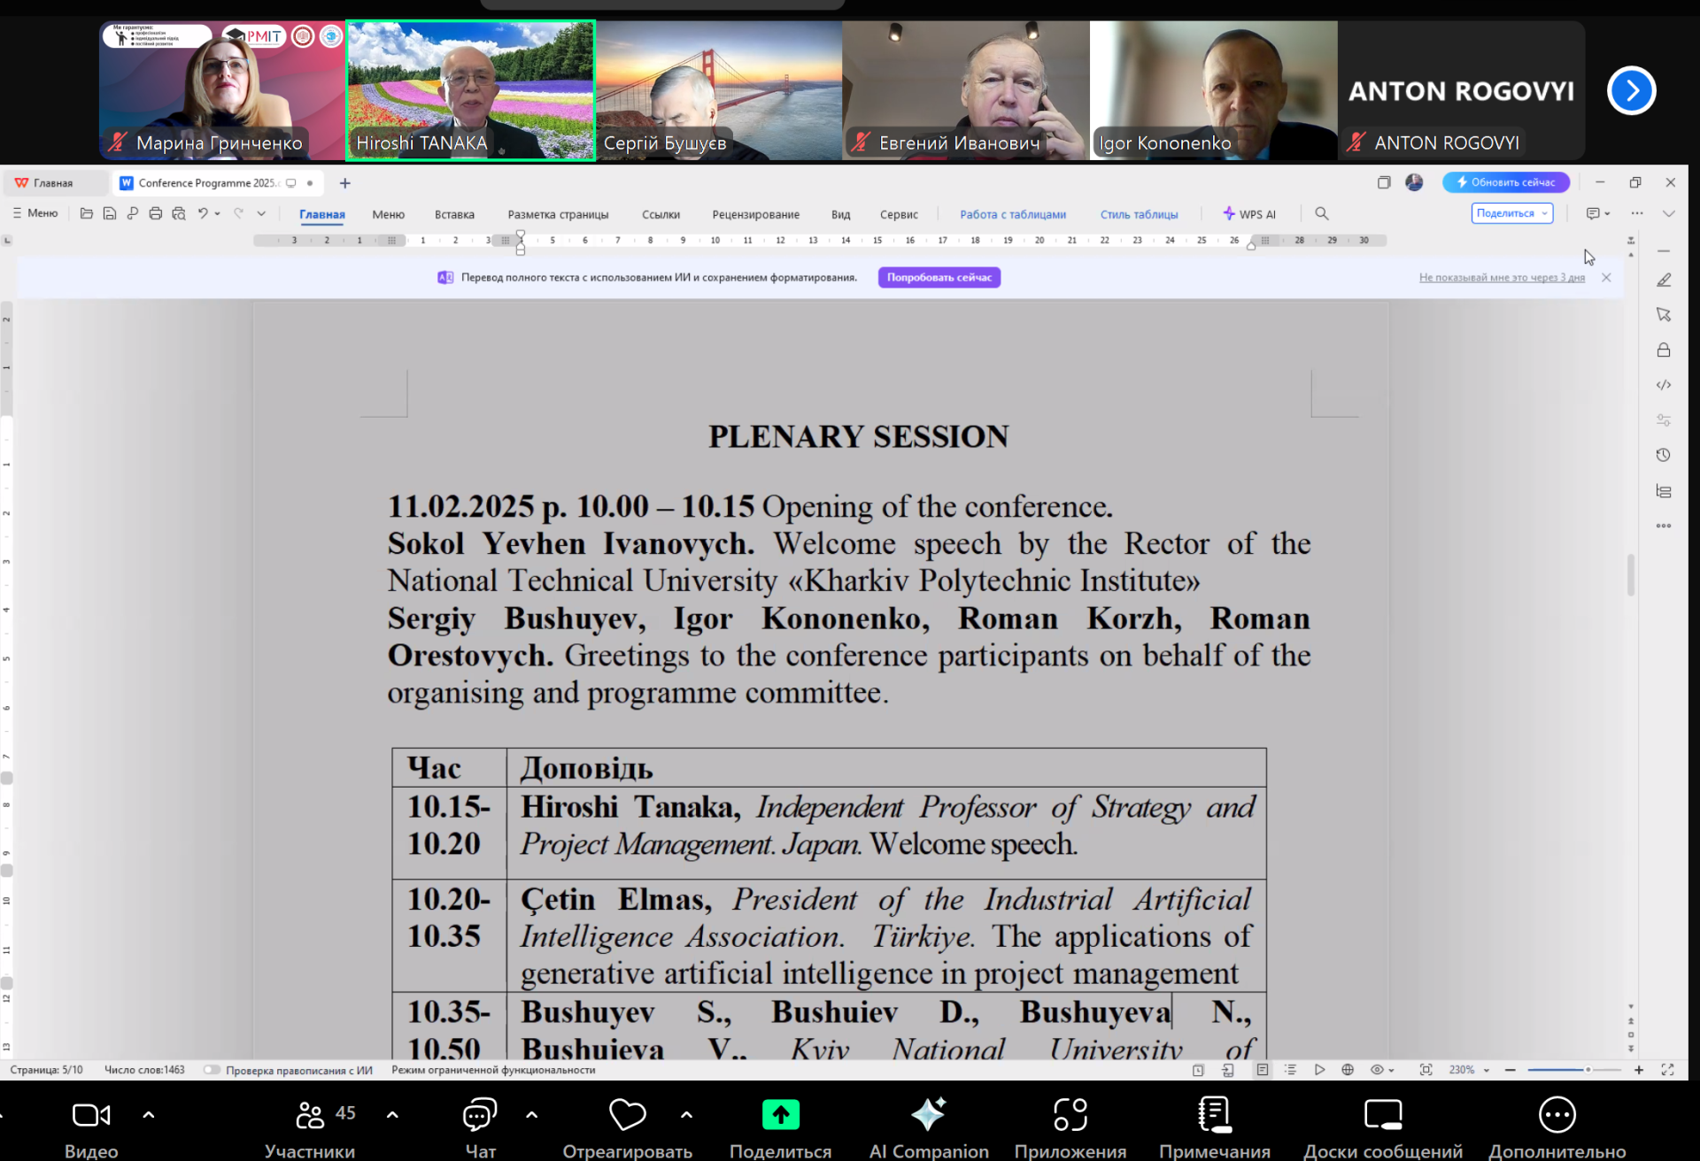This screenshot has height=1161, width=1700.
Task: Expand the chat options caret
Action: 531,1115
